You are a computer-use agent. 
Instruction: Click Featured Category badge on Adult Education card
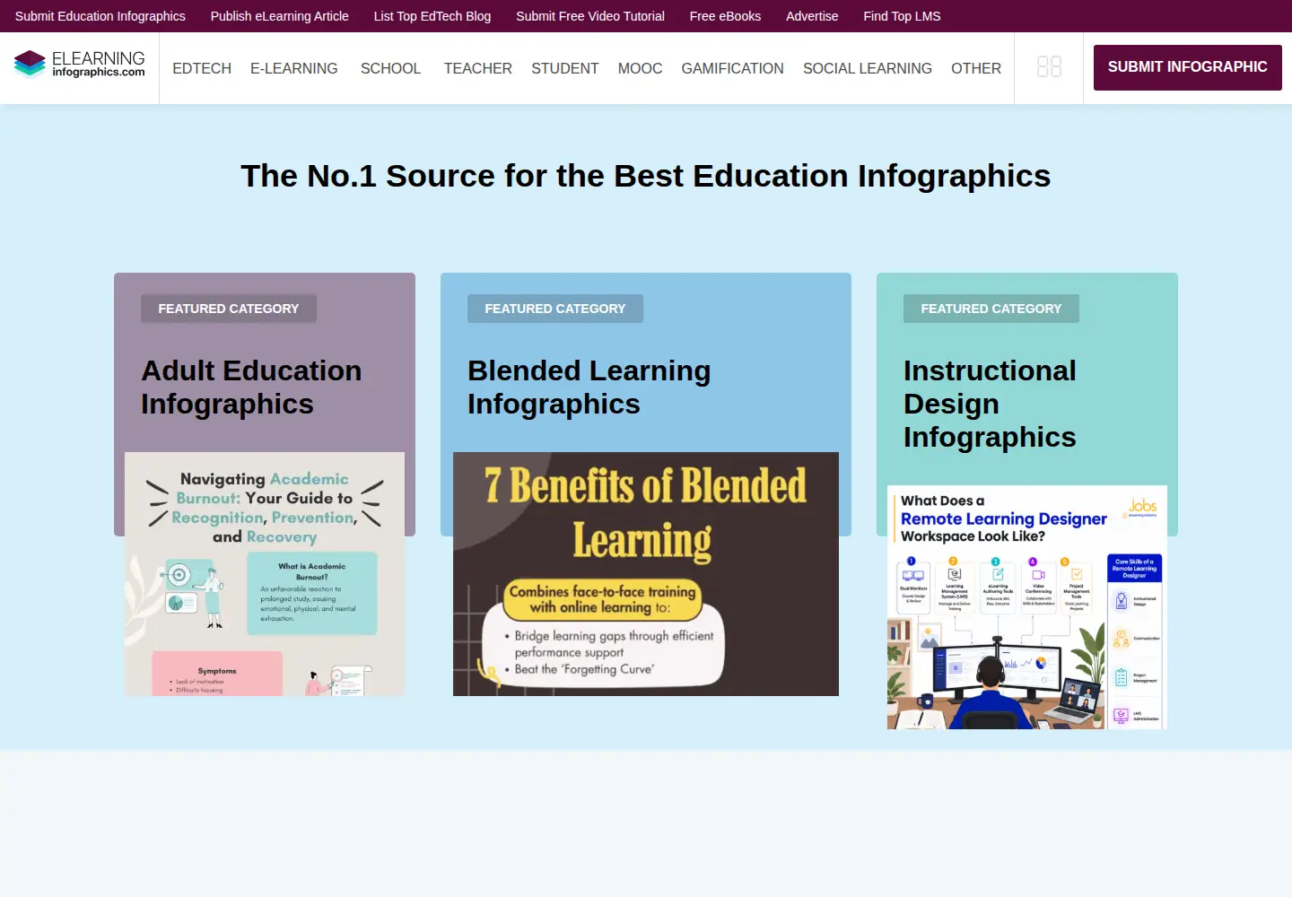click(x=229, y=309)
